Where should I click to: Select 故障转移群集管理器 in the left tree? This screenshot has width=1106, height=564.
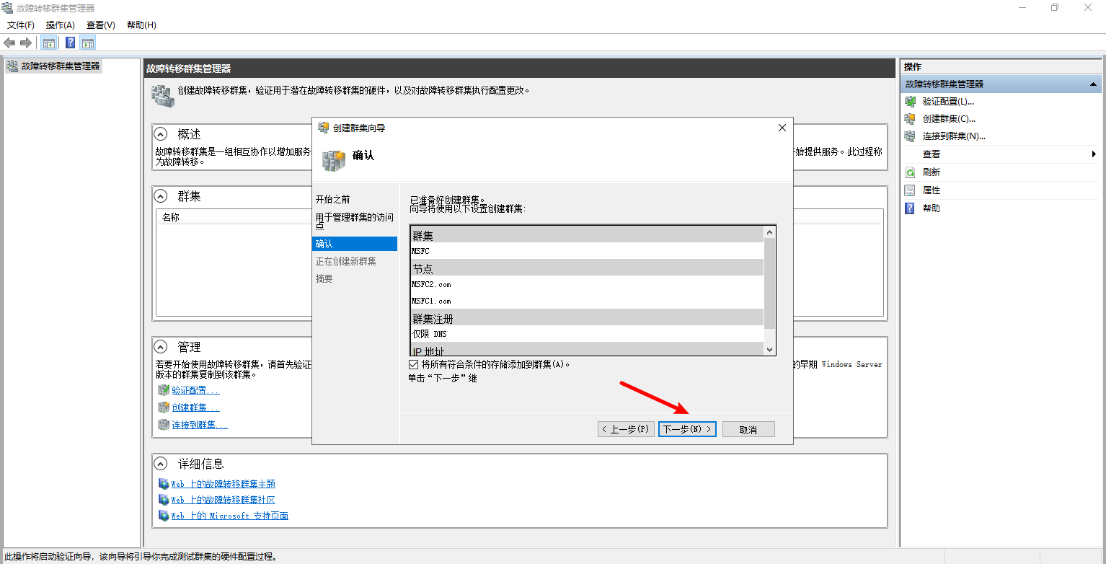(60, 66)
